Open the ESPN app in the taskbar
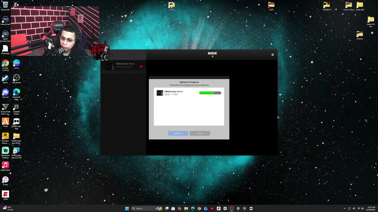Image resolution: width=378 pixels, height=212 pixels. tap(219, 208)
